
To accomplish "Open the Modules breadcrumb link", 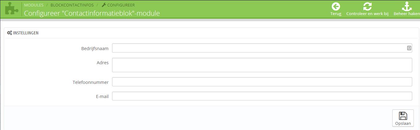I will pyautogui.click(x=34, y=5).
